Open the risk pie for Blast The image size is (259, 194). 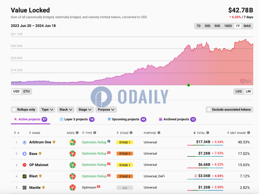[72, 176]
